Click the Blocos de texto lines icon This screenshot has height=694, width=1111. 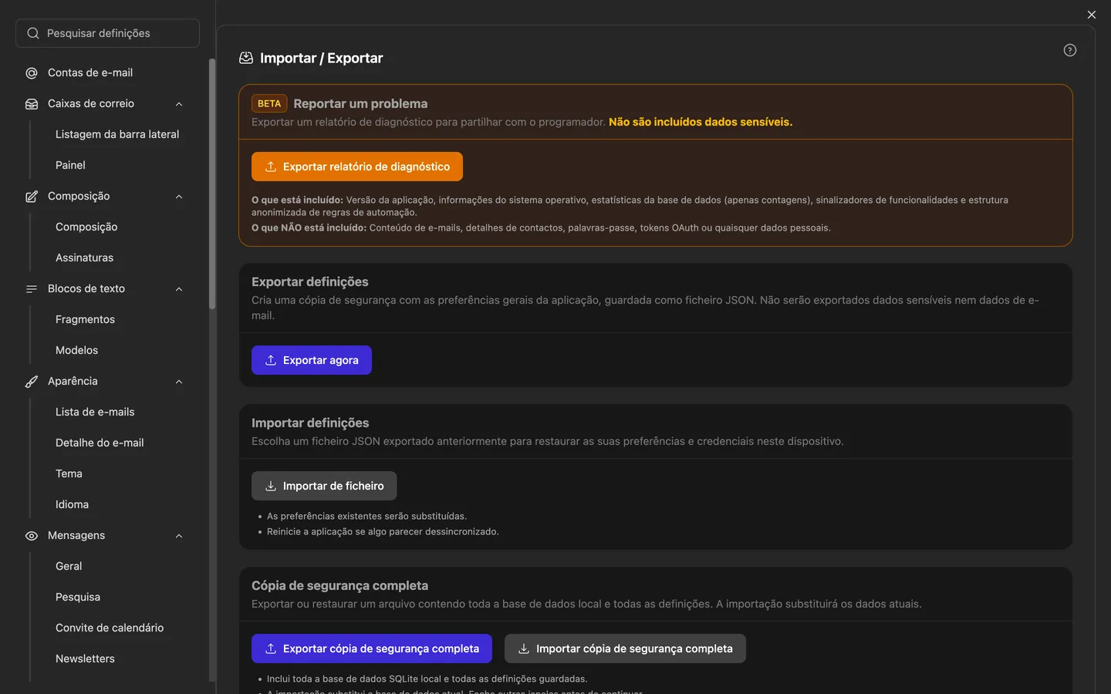tap(32, 289)
